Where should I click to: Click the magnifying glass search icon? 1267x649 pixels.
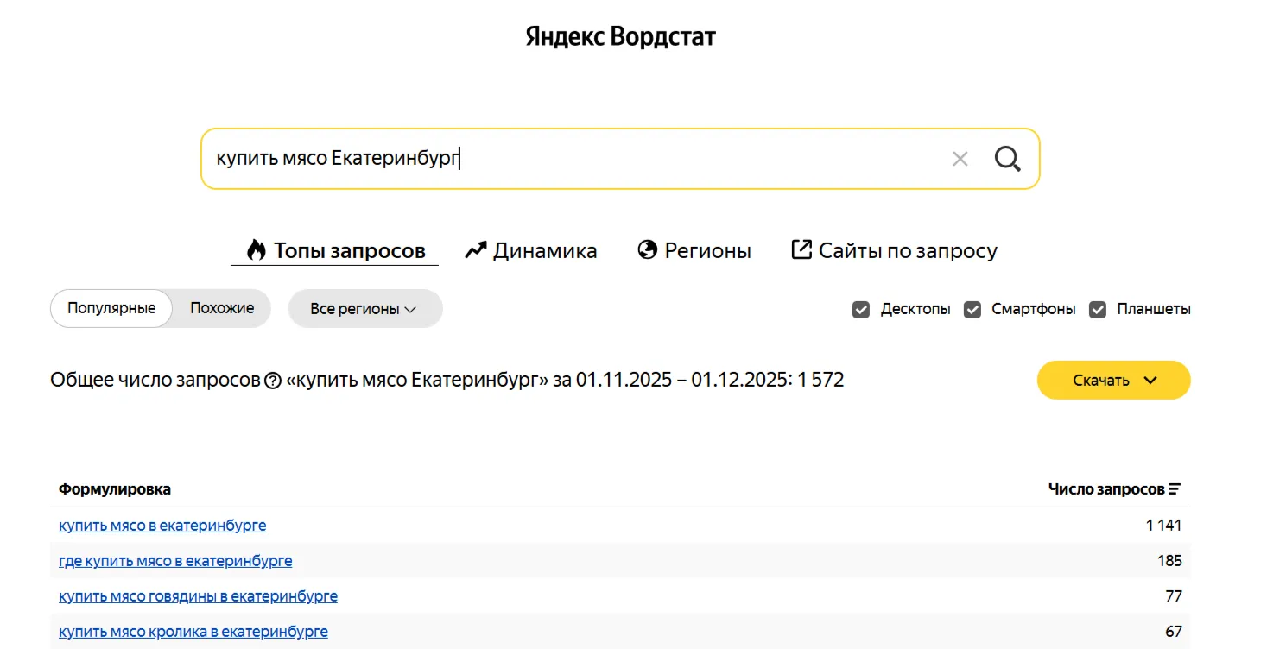[1007, 159]
